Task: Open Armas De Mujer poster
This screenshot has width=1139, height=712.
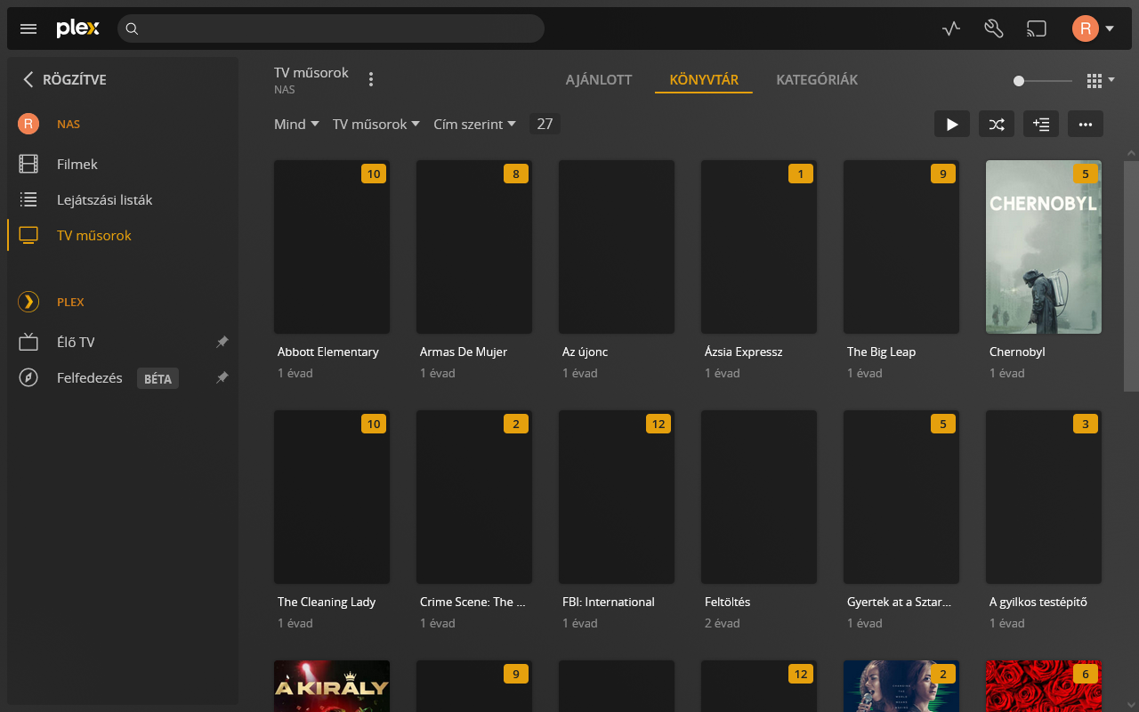Action: (474, 247)
